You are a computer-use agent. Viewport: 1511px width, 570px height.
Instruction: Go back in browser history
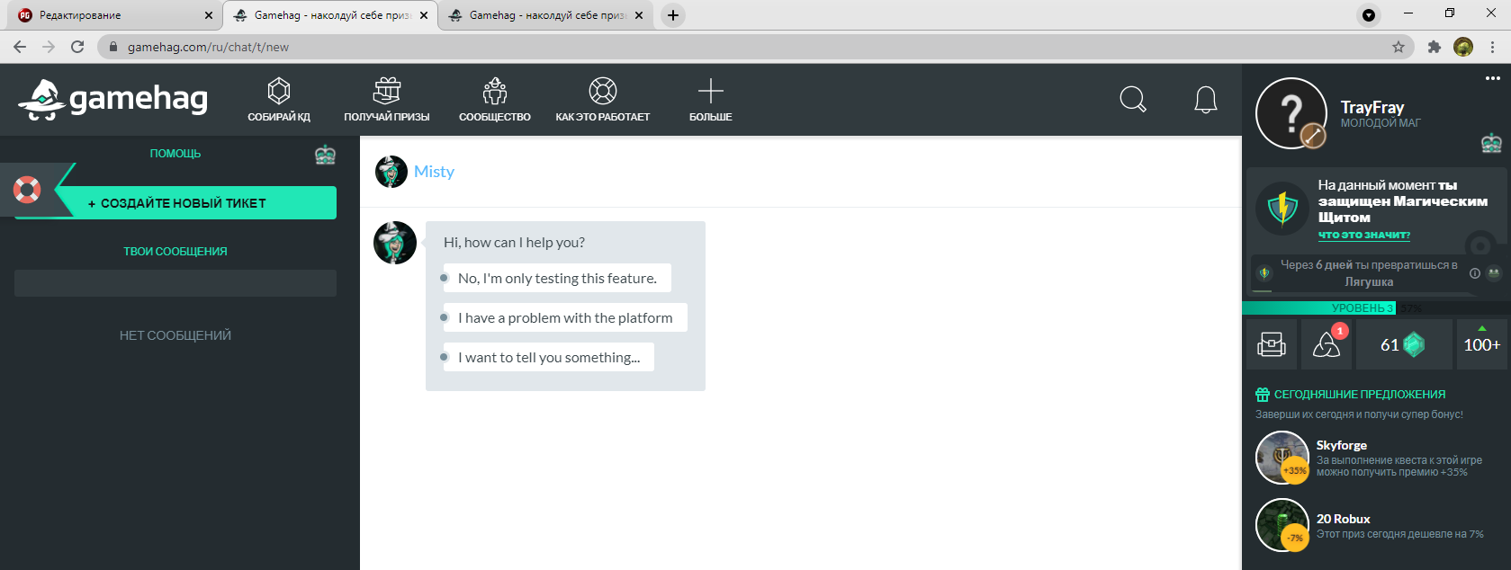[20, 47]
